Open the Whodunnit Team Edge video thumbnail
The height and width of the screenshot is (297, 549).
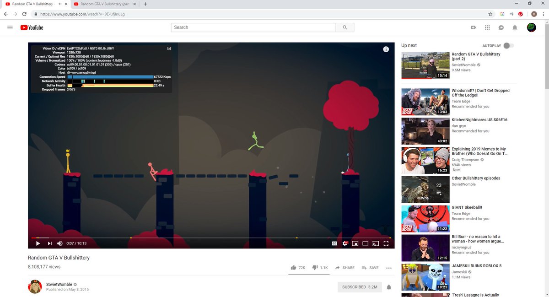tap(425, 102)
